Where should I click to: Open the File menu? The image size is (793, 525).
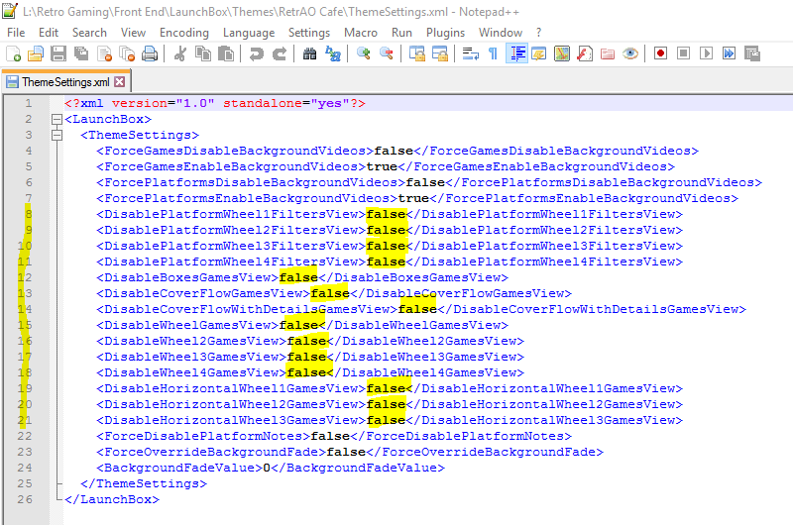(x=16, y=33)
